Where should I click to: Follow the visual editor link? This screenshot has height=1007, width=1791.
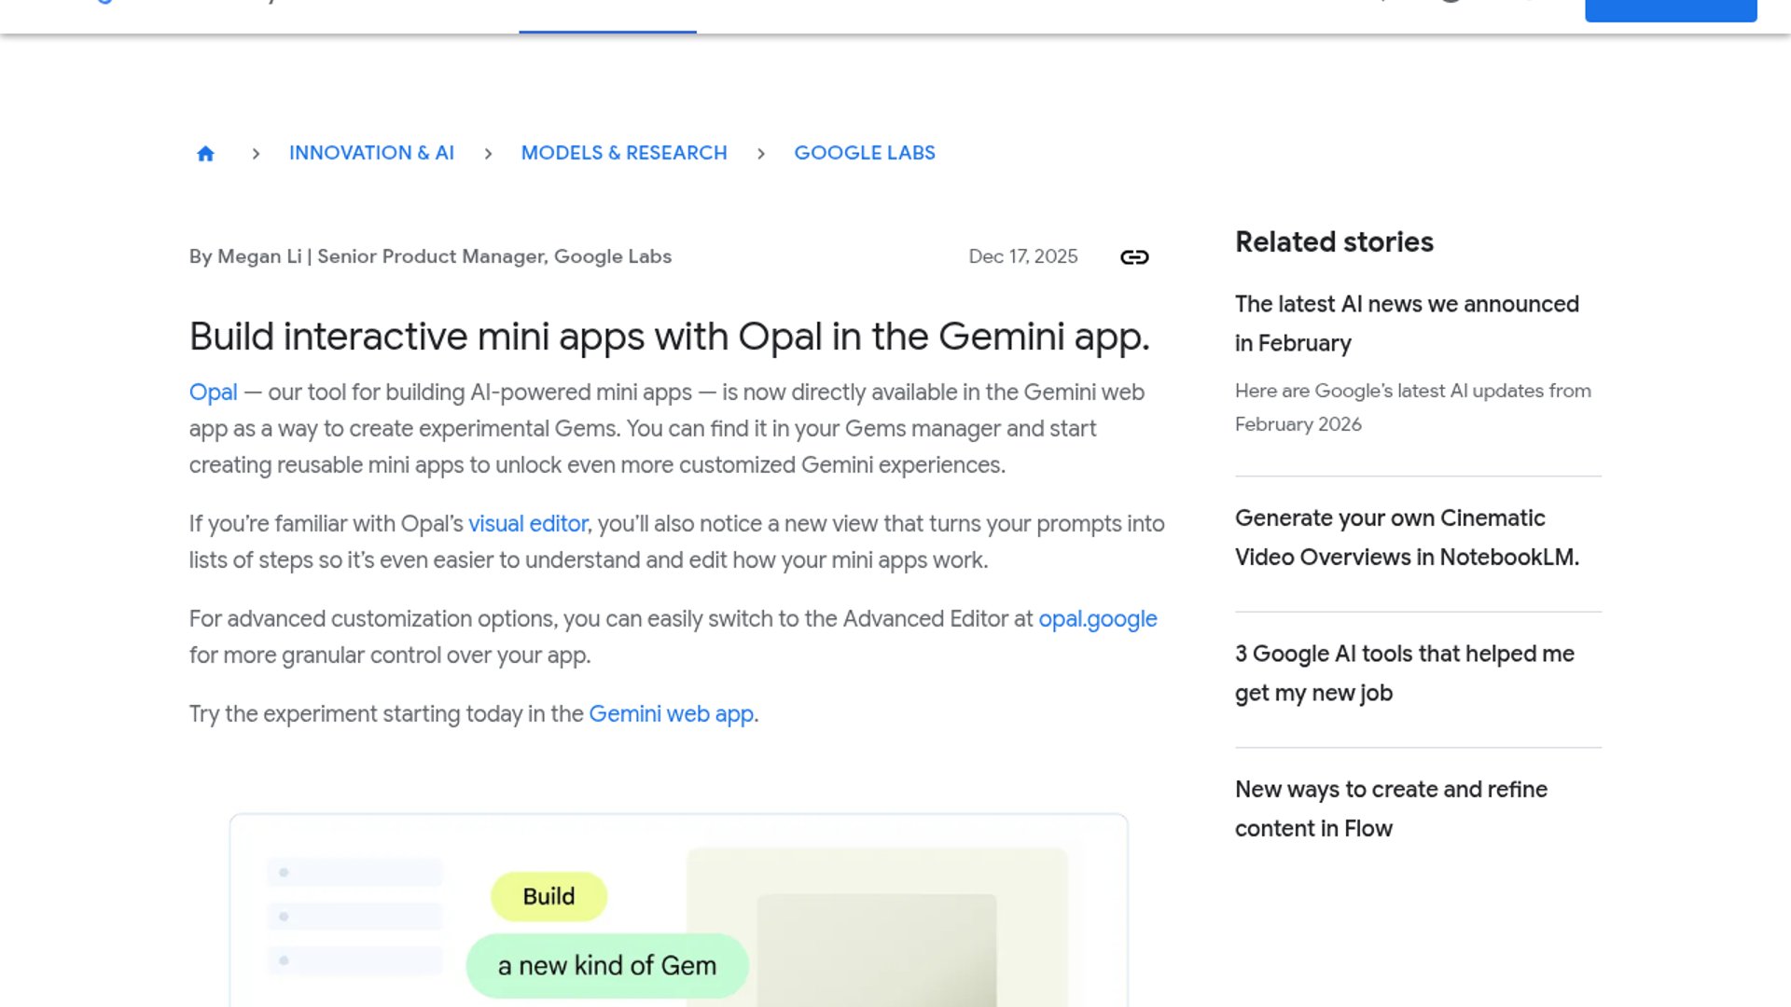tap(527, 524)
